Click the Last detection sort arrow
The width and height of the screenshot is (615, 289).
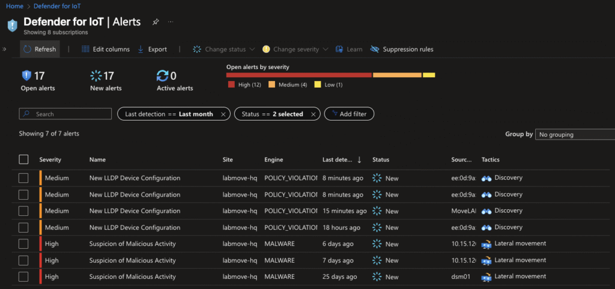click(359, 159)
